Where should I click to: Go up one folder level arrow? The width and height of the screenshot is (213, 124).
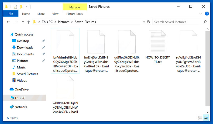click(29, 22)
